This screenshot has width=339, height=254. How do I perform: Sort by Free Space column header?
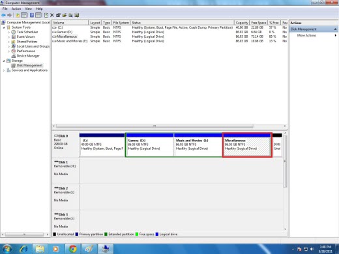258,23
